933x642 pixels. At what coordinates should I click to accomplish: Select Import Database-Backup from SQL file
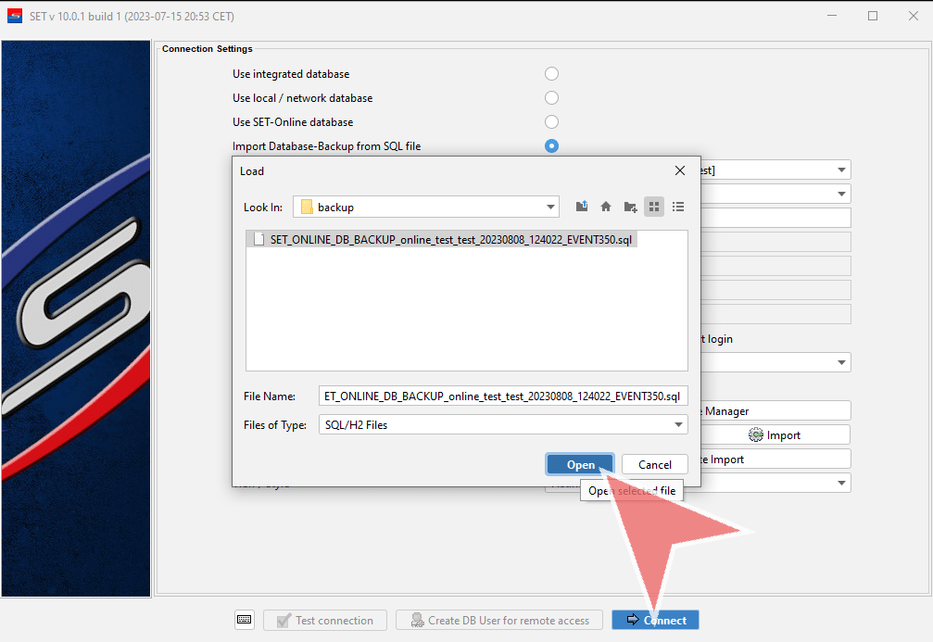point(551,146)
